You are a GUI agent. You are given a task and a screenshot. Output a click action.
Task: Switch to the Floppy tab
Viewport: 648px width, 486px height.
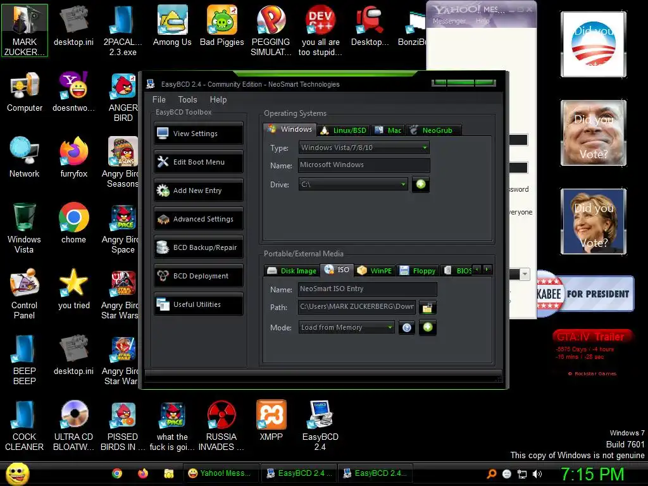418,271
